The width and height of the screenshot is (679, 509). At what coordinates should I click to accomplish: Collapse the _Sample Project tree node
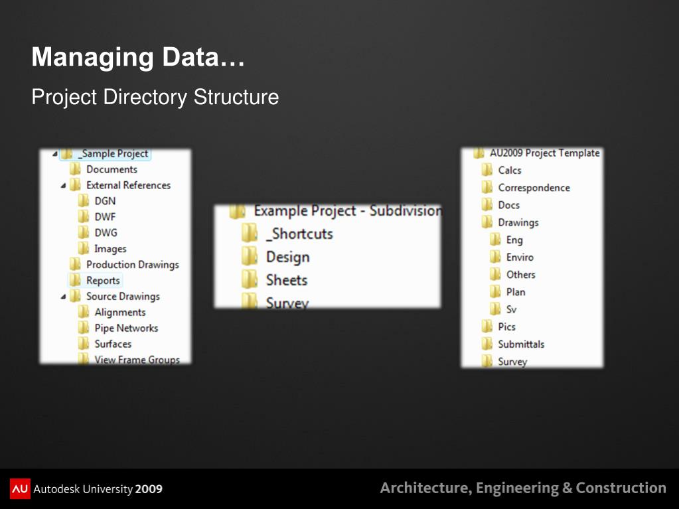pos(54,154)
